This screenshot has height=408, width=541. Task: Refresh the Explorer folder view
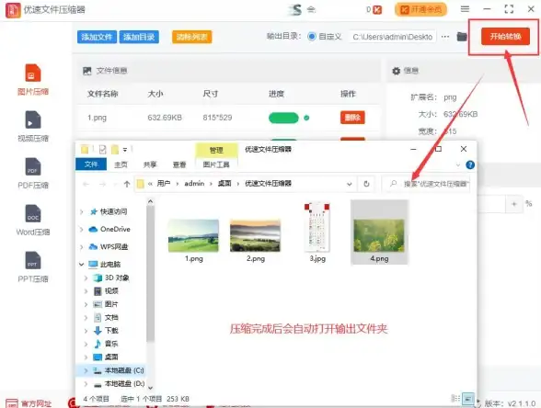point(366,184)
